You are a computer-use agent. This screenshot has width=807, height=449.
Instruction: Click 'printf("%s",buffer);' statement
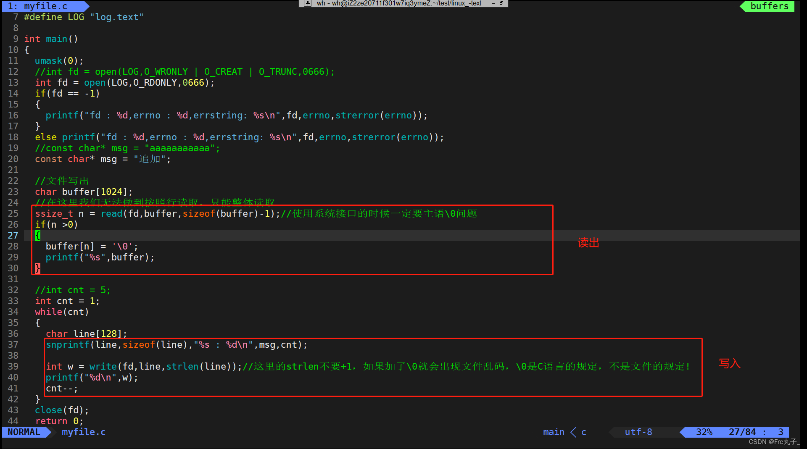(100, 257)
